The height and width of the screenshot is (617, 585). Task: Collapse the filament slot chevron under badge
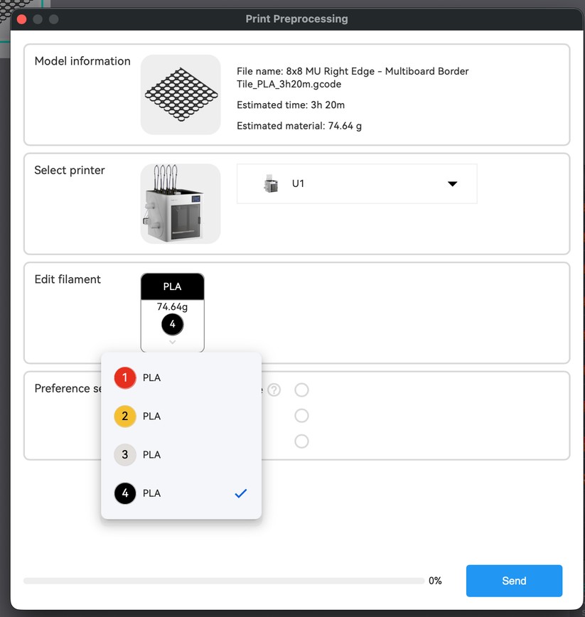point(172,343)
